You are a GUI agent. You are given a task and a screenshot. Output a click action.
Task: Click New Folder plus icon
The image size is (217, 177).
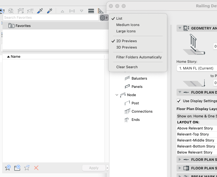17,168
